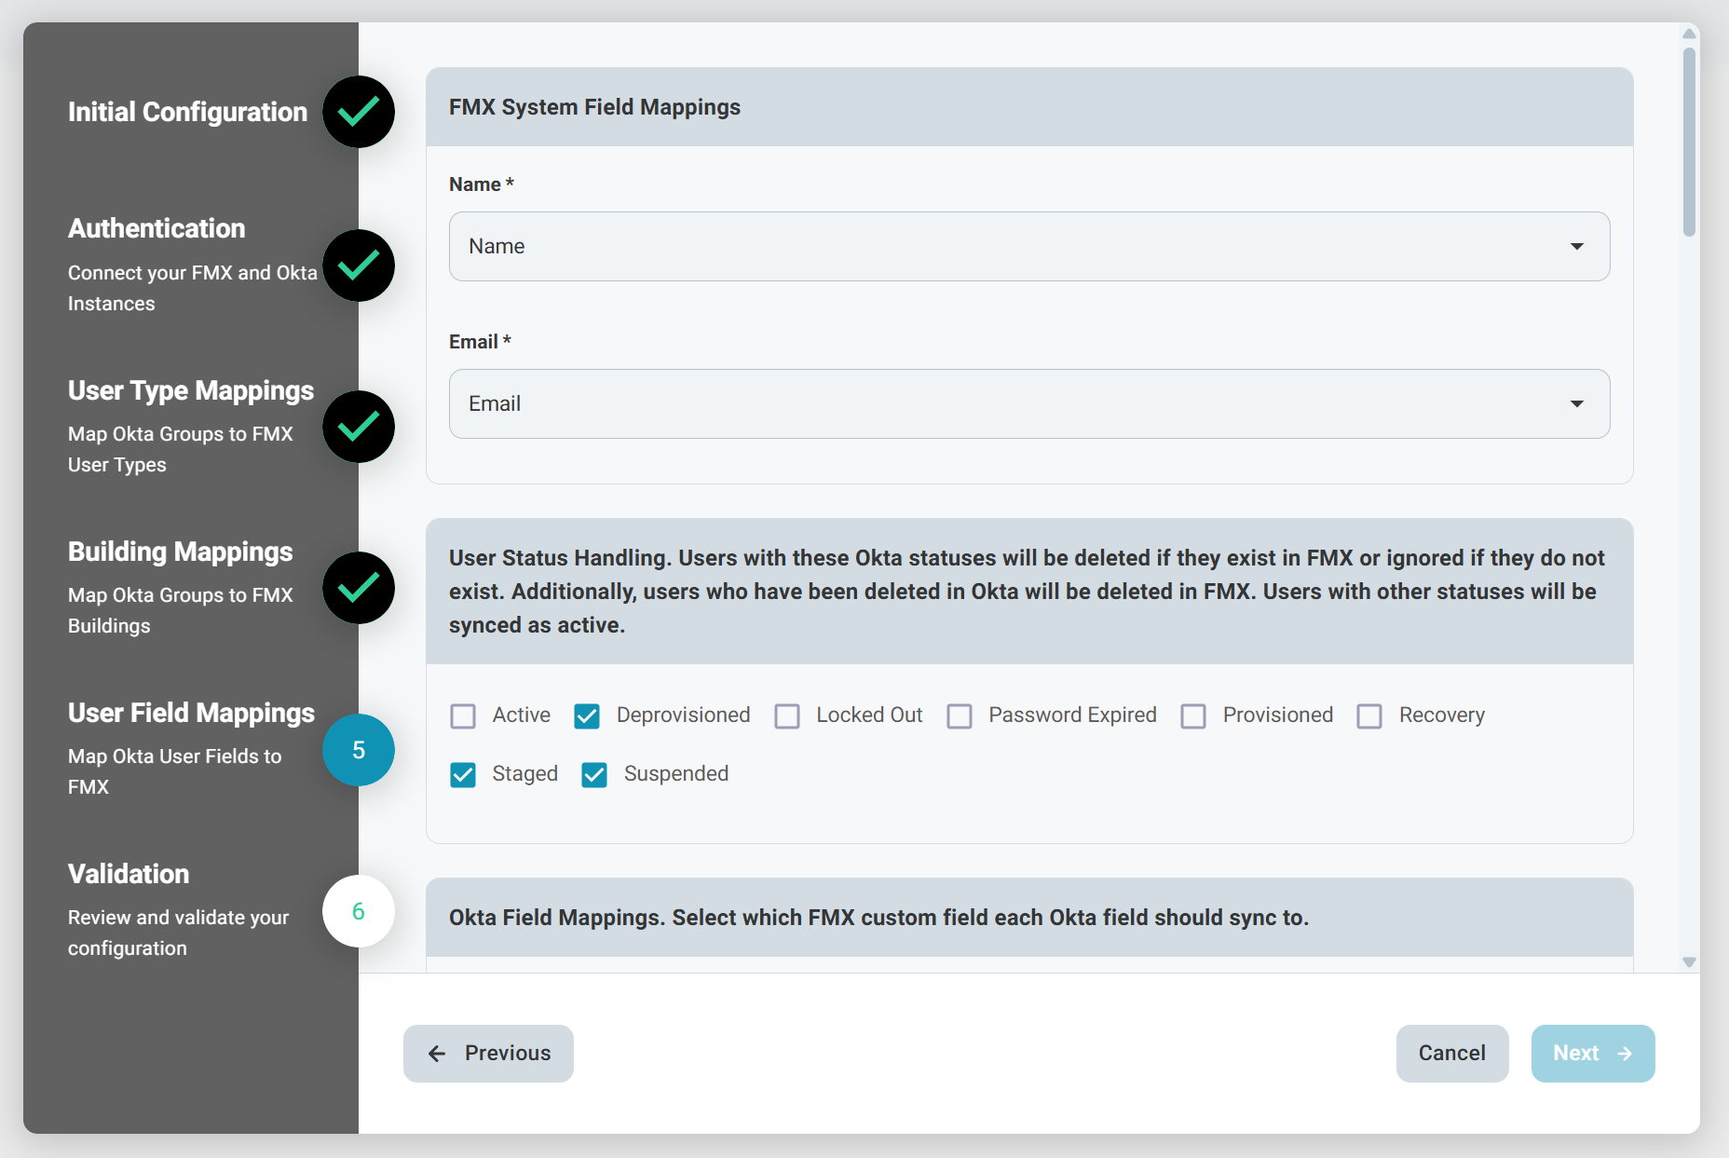The height and width of the screenshot is (1158, 1729).
Task: Uncheck the Suspended status checkbox
Action: [x=594, y=774]
